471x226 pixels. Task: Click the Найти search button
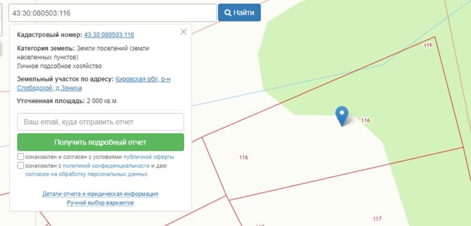pos(240,13)
